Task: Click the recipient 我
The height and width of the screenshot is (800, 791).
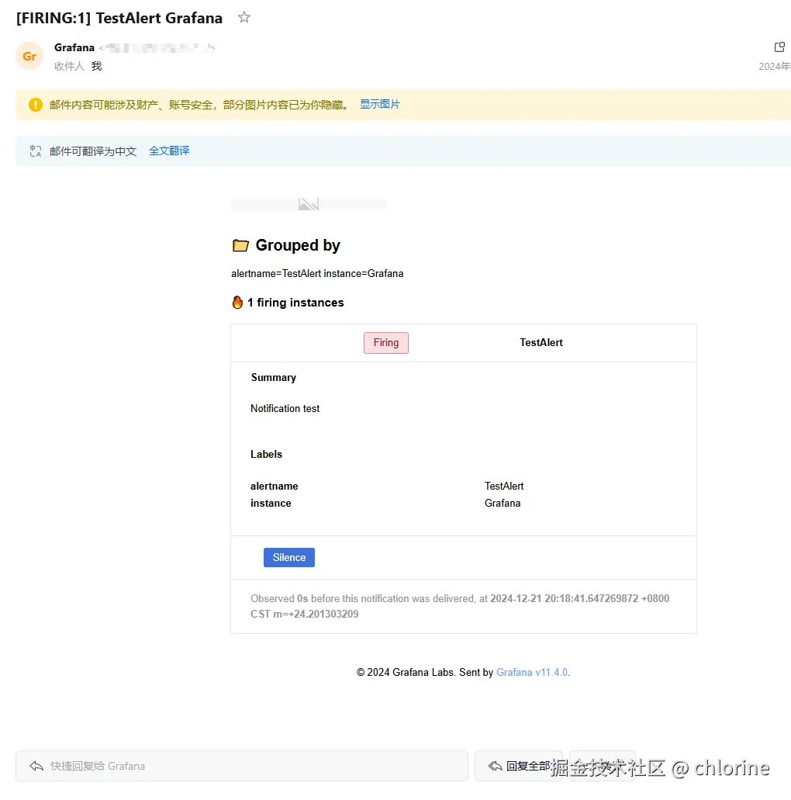Action: tap(96, 66)
